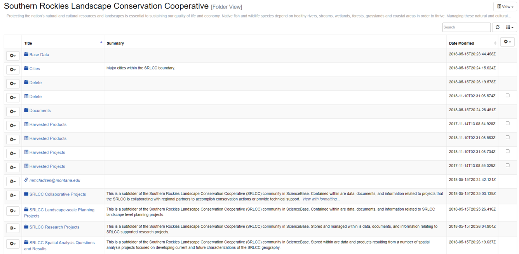Open the SRLCC Landscape-scale Planning Projects link
This screenshot has width=519, height=254.
pos(59,213)
